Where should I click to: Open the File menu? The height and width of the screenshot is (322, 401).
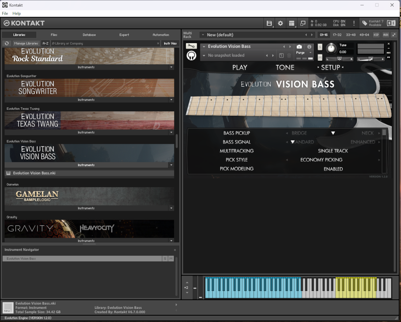pos(5,13)
